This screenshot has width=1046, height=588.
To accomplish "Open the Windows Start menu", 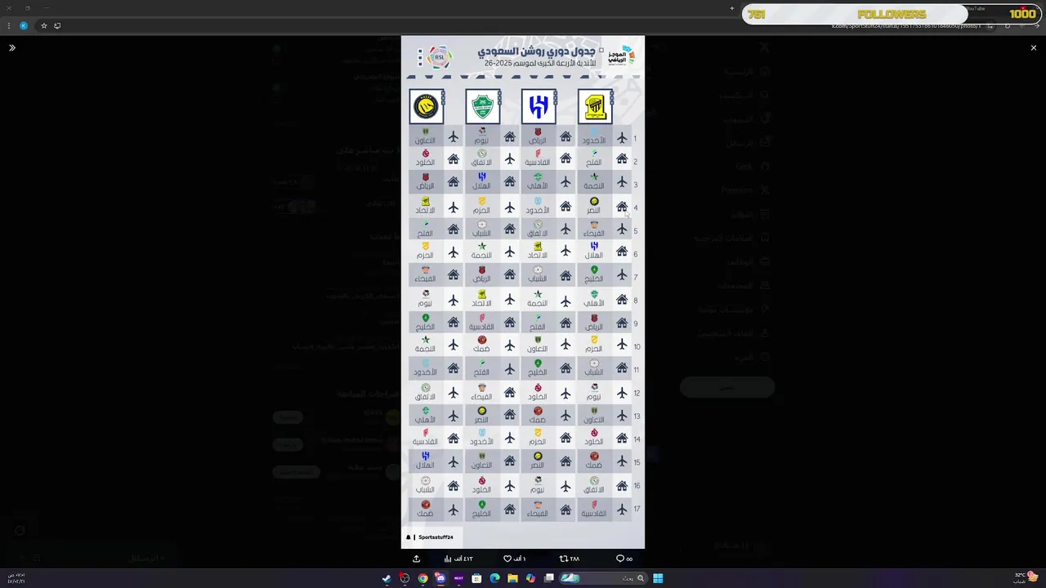I will click(658, 578).
